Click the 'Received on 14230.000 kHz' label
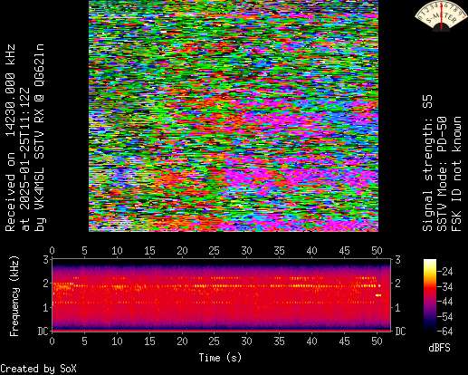 click(x=10, y=138)
